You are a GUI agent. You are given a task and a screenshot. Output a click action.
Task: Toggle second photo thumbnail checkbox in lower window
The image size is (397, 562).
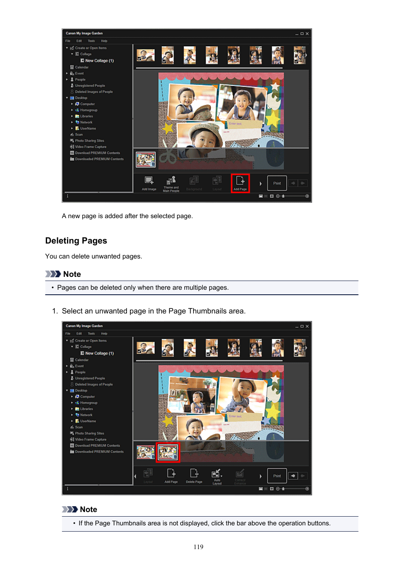pyautogui.click(x=164, y=354)
